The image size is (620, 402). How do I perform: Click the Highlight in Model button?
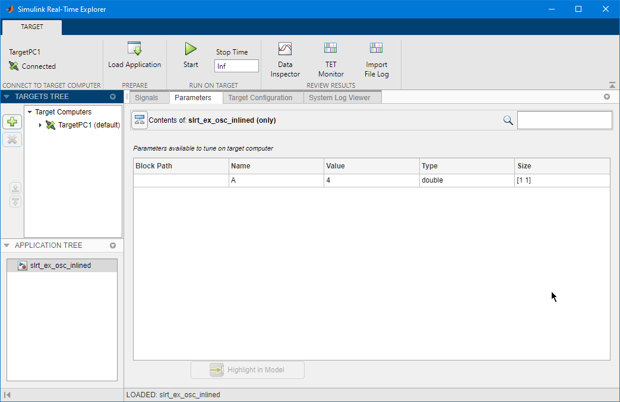[248, 370]
